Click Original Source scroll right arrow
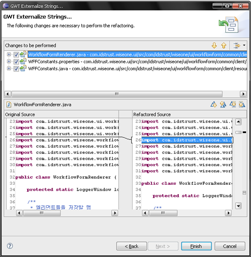Image resolution: width=251 pixels, height=257 pixels. tap(115, 213)
